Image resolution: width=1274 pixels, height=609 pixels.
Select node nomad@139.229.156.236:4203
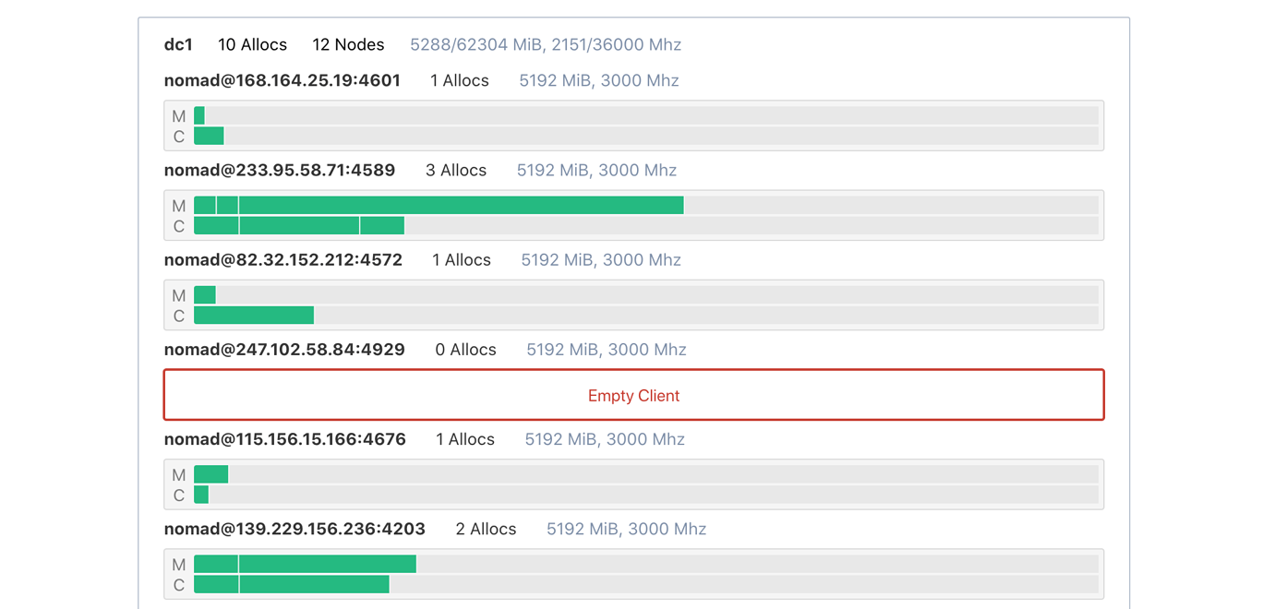(x=294, y=529)
